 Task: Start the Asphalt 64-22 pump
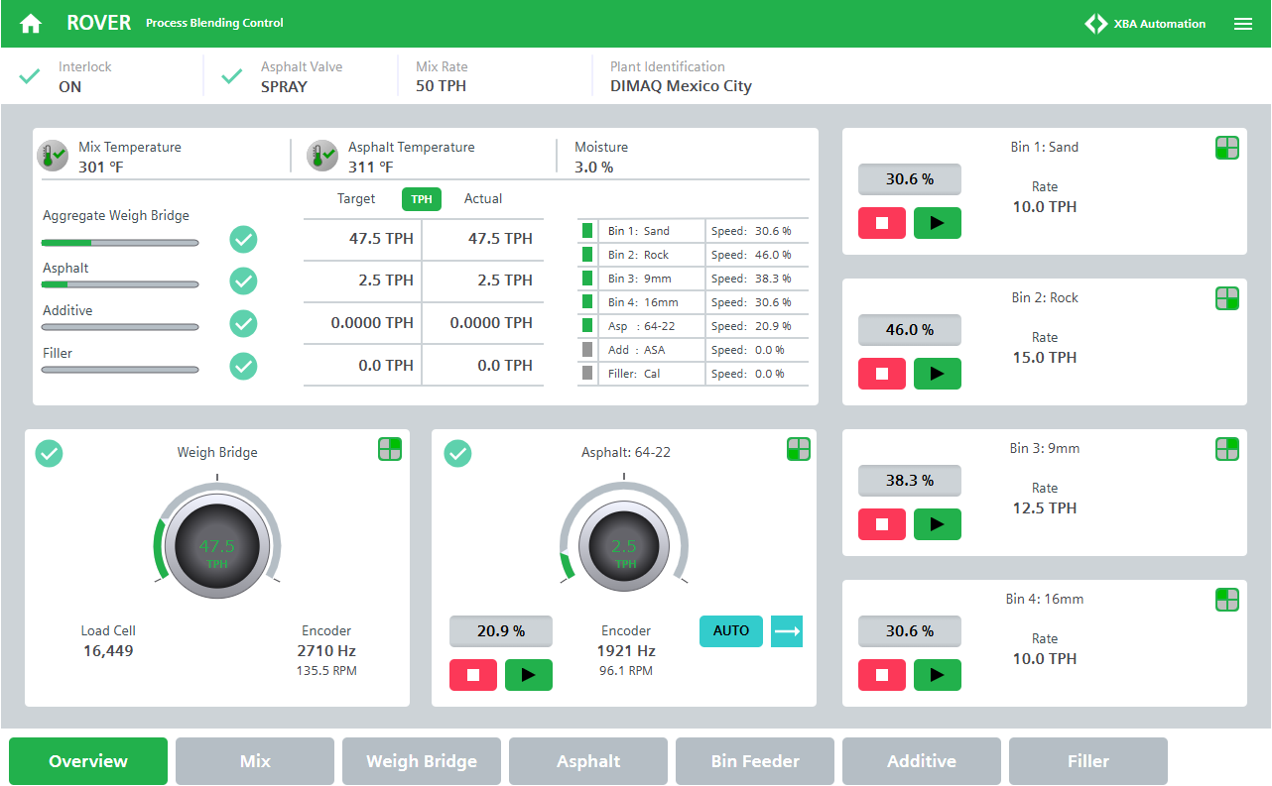click(x=529, y=675)
